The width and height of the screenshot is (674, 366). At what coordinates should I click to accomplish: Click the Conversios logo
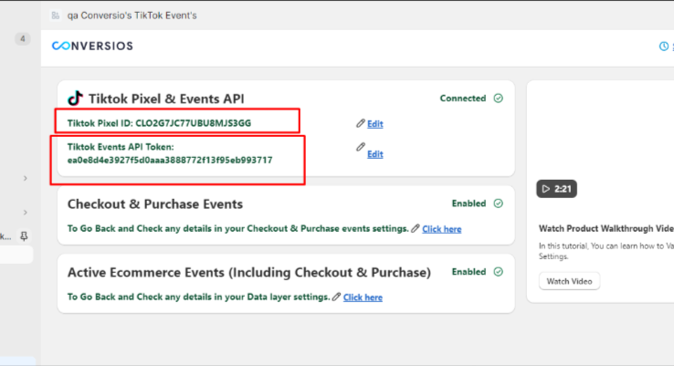(92, 46)
